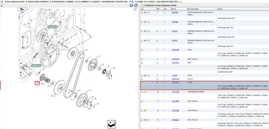Select the COMPRESSION SPRING description text
Viewport: 269px width, 129px height.
[196, 92]
